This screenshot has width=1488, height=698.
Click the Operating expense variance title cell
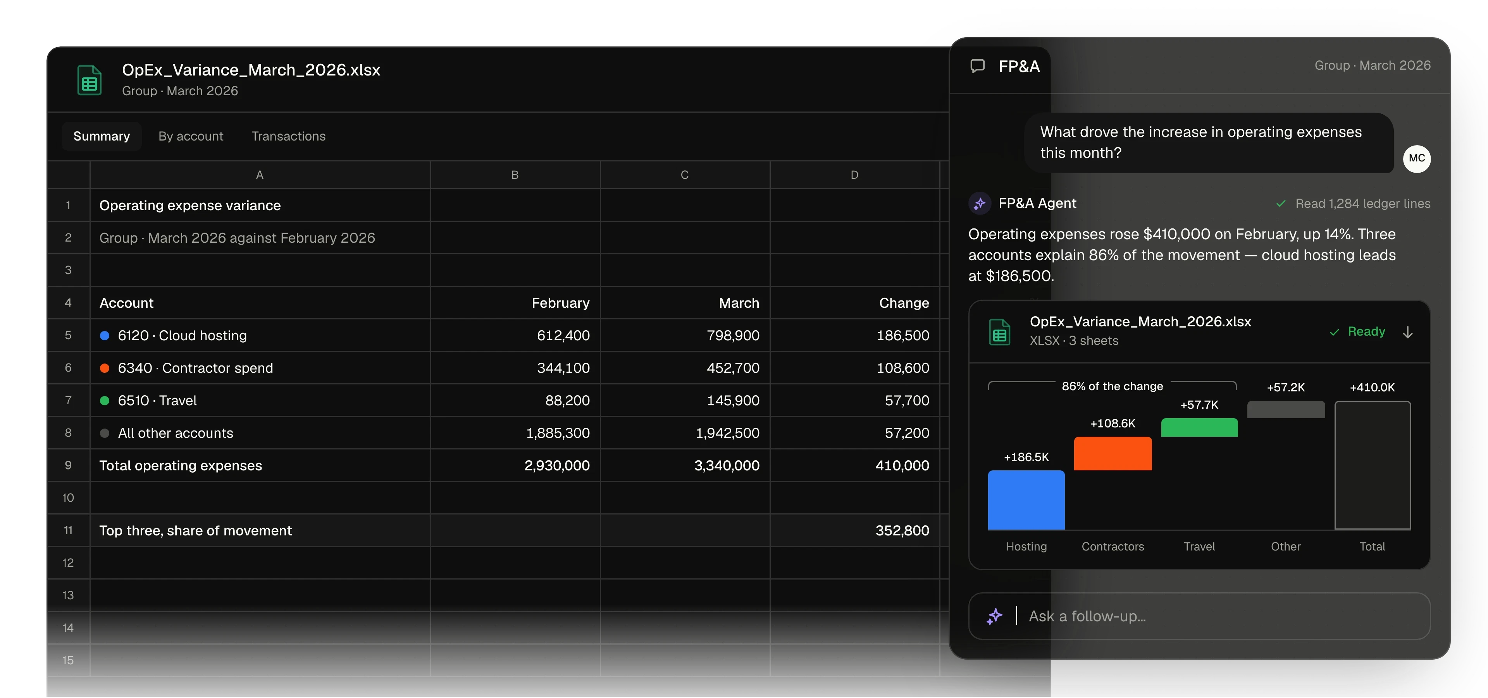(260, 205)
